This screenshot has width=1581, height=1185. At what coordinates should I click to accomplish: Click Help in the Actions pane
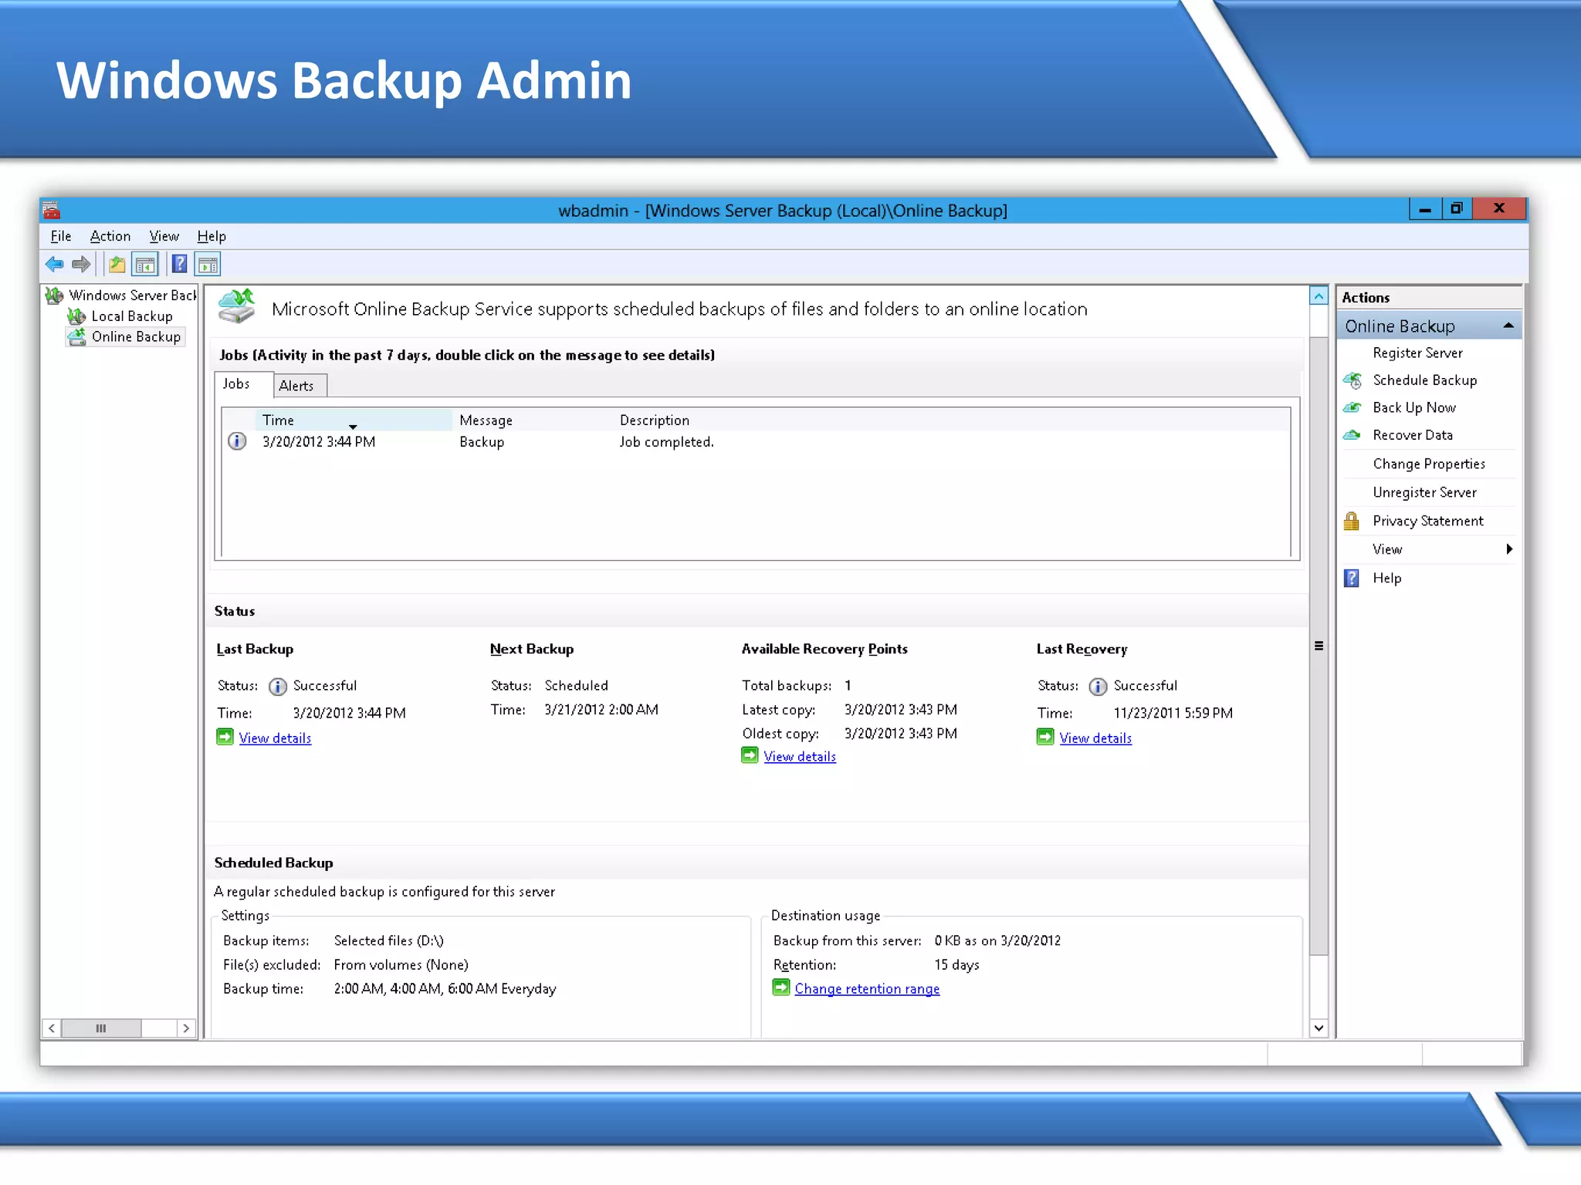(x=1386, y=578)
